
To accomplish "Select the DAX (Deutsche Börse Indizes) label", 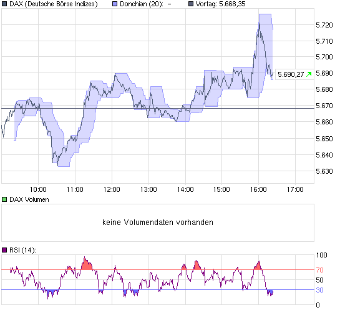I will [54, 4].
